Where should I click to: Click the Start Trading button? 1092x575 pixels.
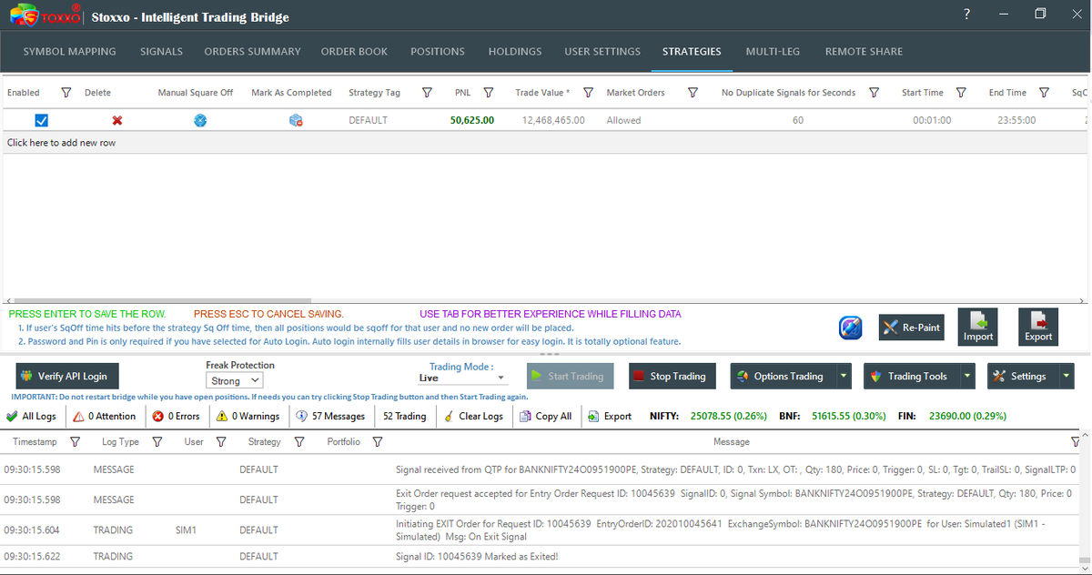571,376
